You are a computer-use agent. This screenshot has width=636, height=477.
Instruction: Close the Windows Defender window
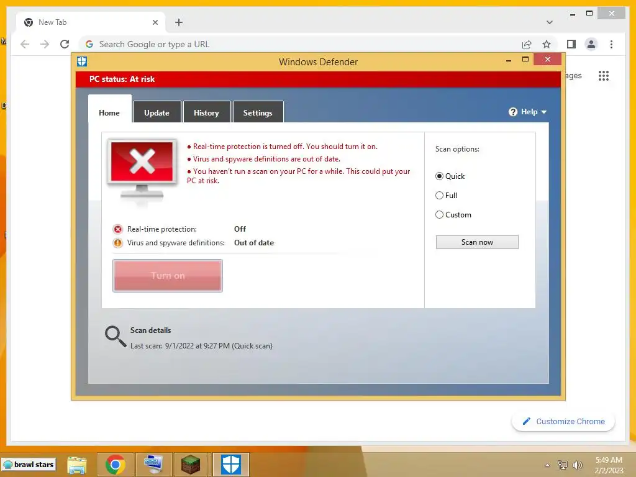click(548, 59)
